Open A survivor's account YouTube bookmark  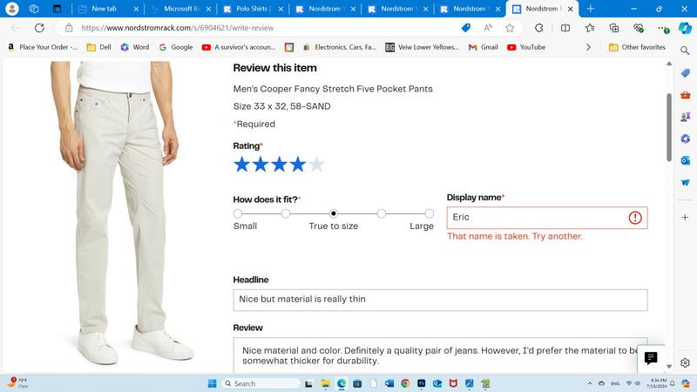239,47
